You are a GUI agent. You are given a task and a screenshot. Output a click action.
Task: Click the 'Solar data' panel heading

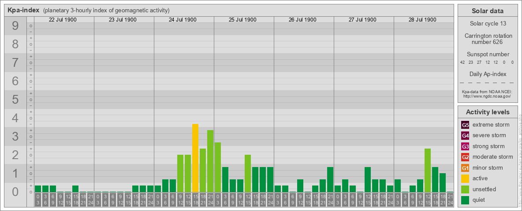coord(487,11)
